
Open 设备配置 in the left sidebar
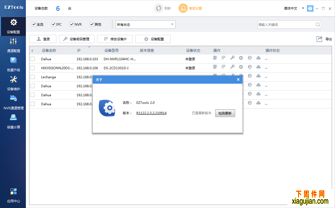point(13,26)
